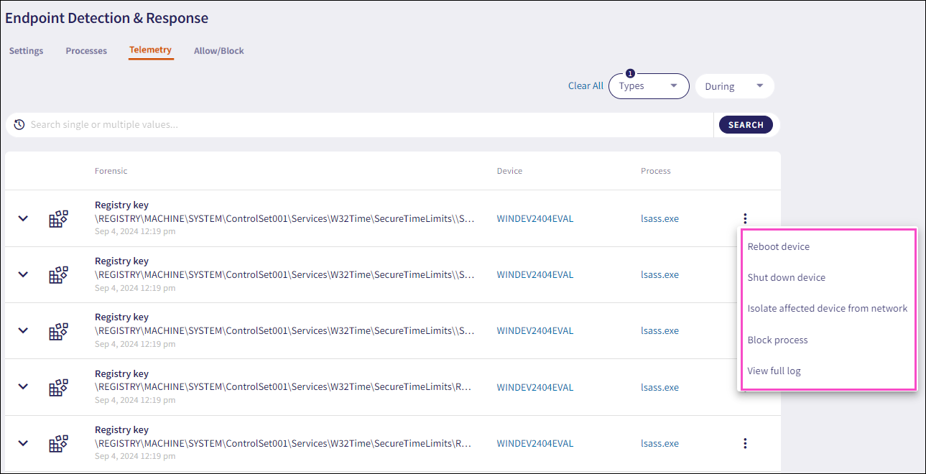Screen dimensions: 926x474
Task: Click the registry key icon in the third row
Action: (58, 330)
